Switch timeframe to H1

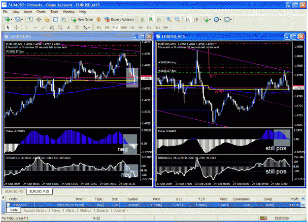pos(132,28)
